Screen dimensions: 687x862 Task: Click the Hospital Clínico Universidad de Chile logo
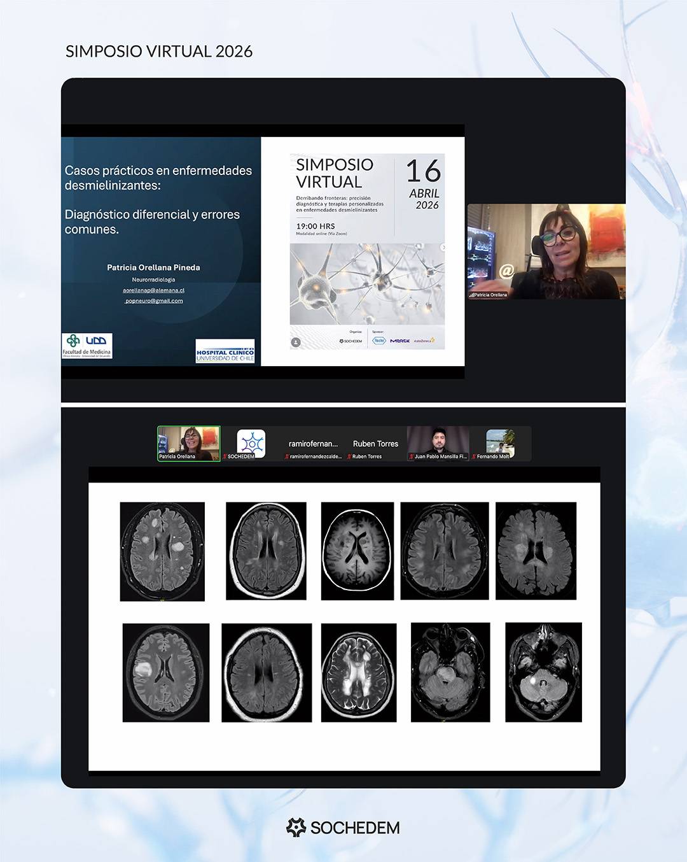coord(225,351)
